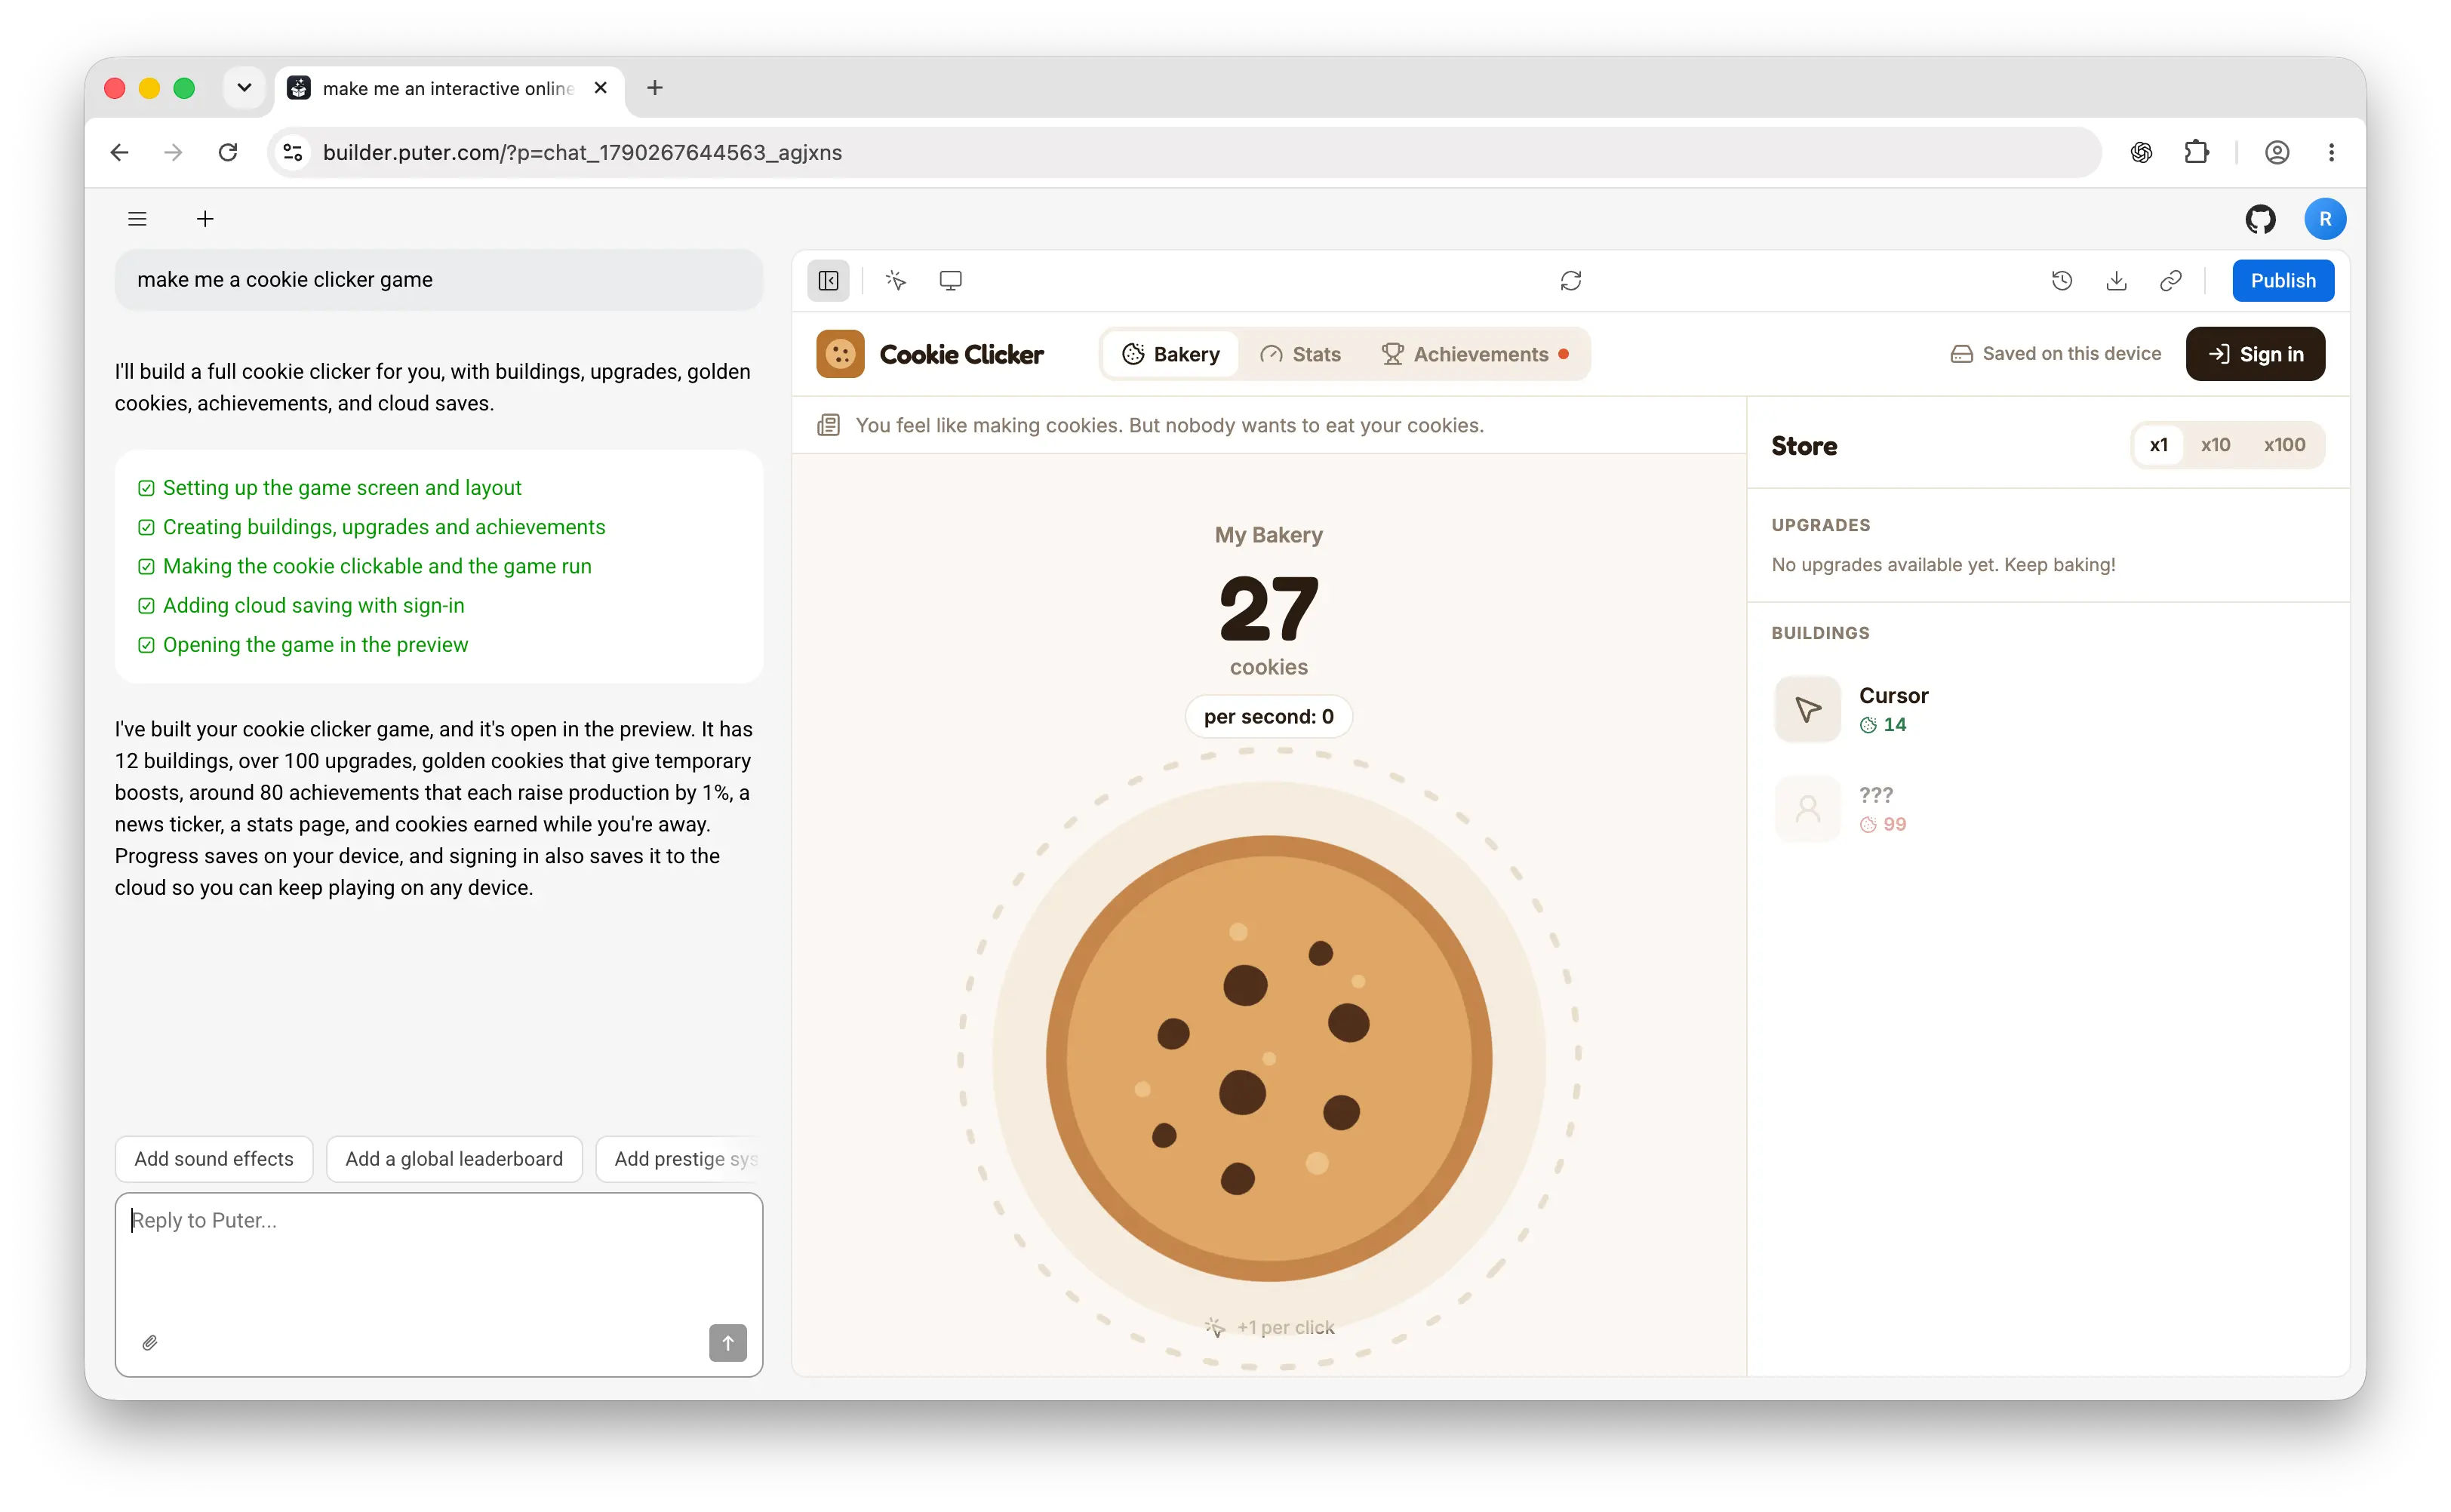This screenshot has height=1512, width=2451.
Task: Switch to desktop preview icon
Action: click(950, 281)
